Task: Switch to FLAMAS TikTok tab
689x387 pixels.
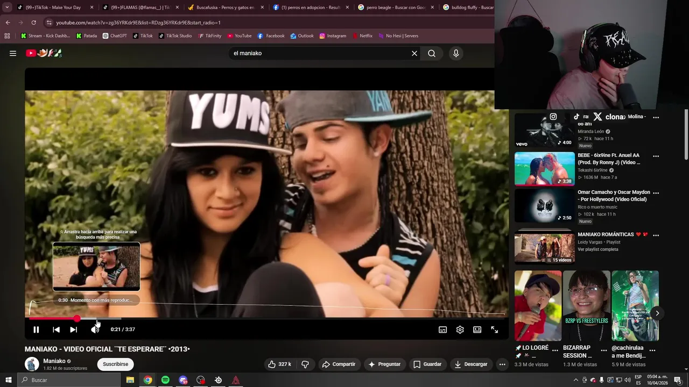Action: 140,8
